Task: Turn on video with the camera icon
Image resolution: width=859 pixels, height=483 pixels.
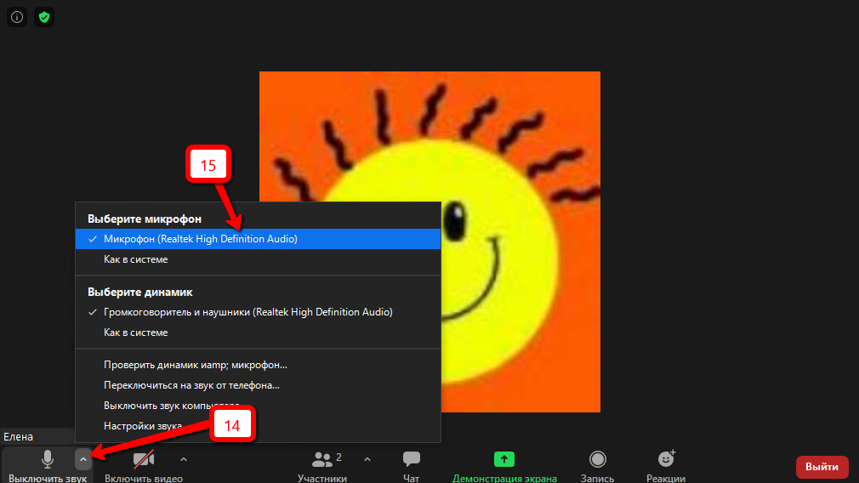Action: point(143,460)
